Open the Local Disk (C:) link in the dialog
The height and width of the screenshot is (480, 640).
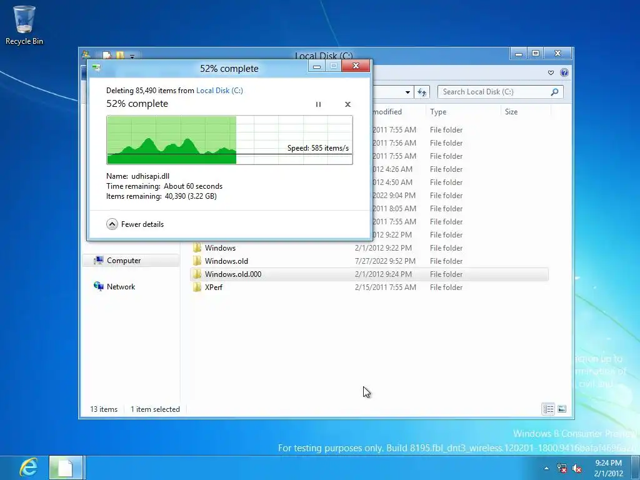tap(219, 91)
